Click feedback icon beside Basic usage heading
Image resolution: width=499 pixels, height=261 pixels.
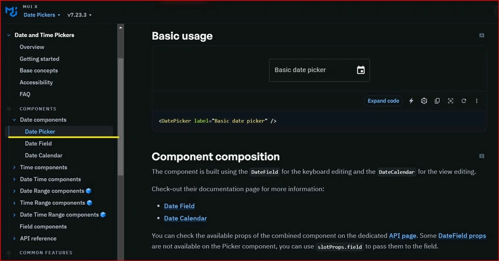482,36
